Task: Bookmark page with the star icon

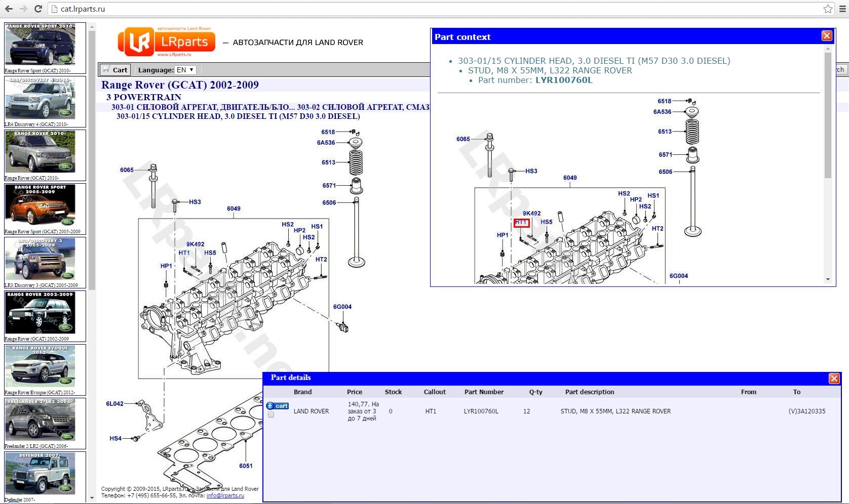Action: coord(828,9)
